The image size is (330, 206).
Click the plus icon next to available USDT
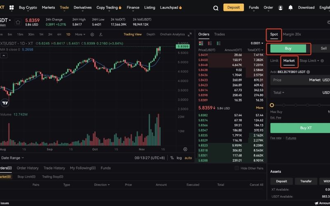pos(308,72)
